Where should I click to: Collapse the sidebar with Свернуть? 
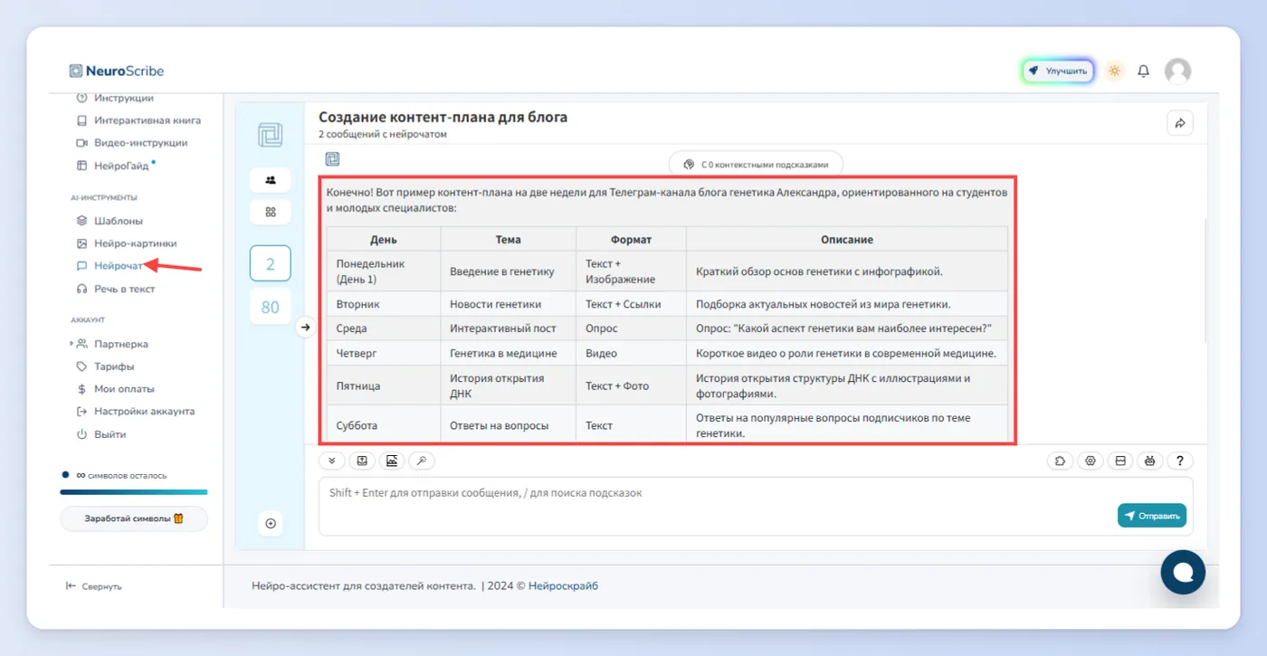(94, 586)
